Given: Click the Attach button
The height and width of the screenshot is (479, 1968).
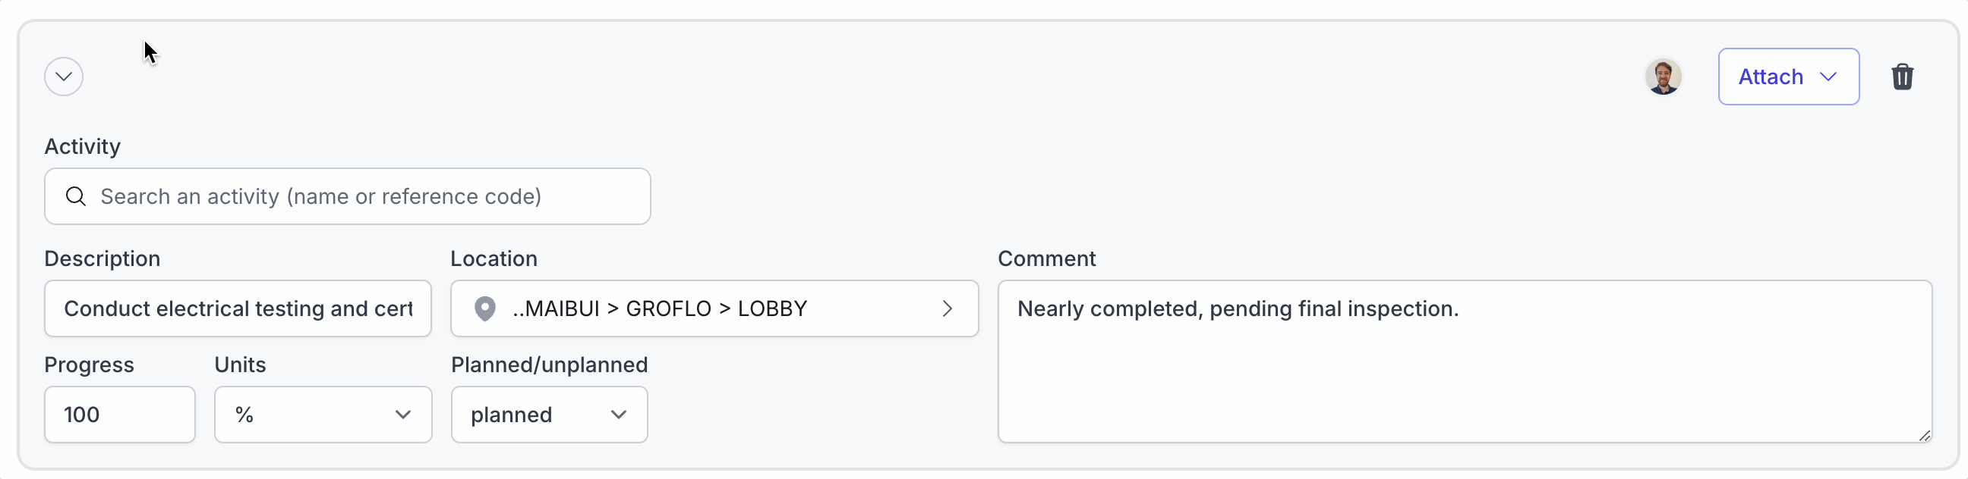Looking at the screenshot, I should point(1789,77).
